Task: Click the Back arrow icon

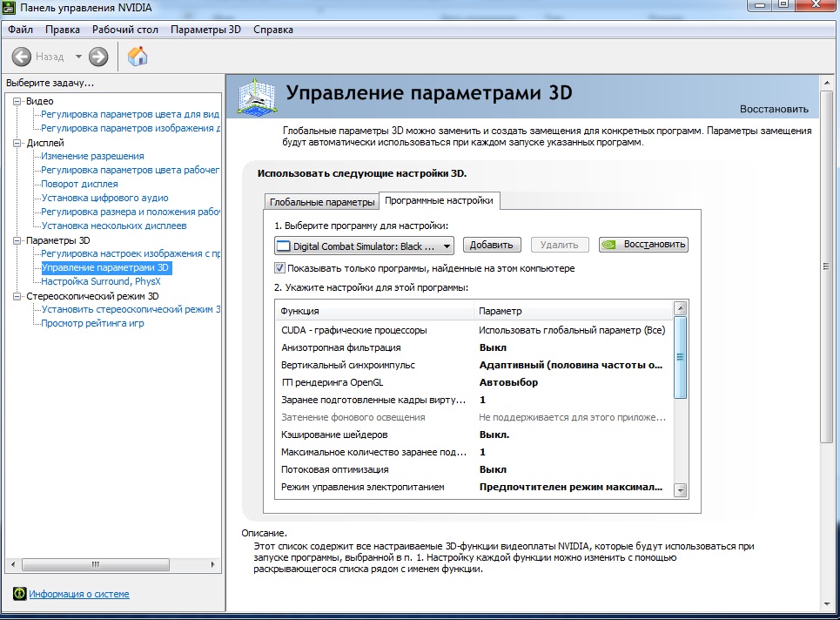Action: coord(22,57)
